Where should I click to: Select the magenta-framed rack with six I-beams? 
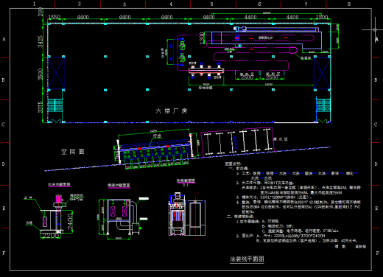coord(237,141)
